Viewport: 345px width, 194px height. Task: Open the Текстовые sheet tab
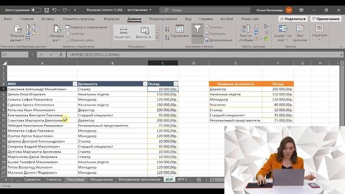click(75, 179)
